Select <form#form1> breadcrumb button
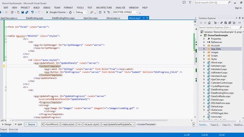This screenshot has height=137, width=244. pyautogui.click(x=52, y=124)
